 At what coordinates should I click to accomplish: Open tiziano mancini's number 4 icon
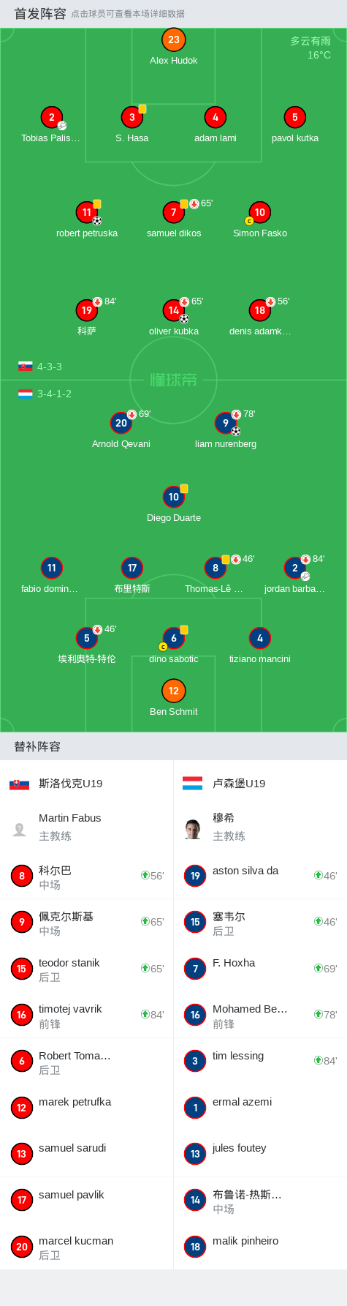[260, 638]
